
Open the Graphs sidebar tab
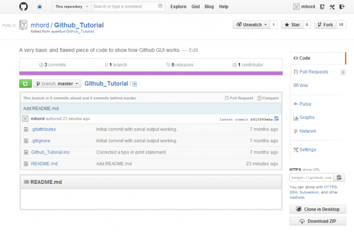pos(304,118)
